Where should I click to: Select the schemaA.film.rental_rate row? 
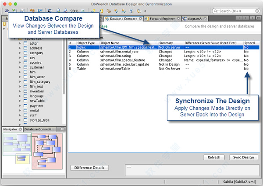pos(164,52)
